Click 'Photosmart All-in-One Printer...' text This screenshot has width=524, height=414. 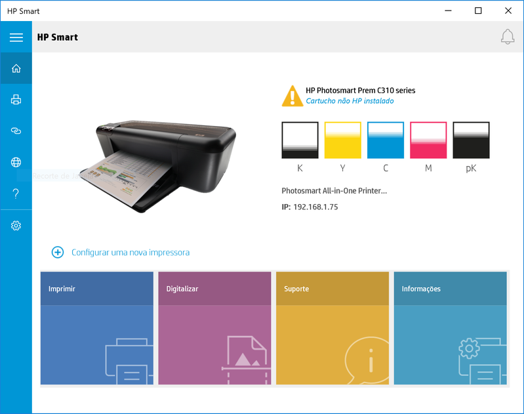(x=334, y=191)
